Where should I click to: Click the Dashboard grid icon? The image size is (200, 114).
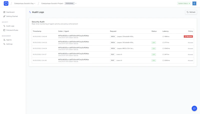(x=4, y=12)
